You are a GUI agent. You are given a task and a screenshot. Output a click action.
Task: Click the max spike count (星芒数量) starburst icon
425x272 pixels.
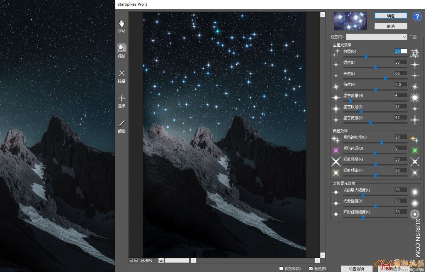[x=414, y=97]
